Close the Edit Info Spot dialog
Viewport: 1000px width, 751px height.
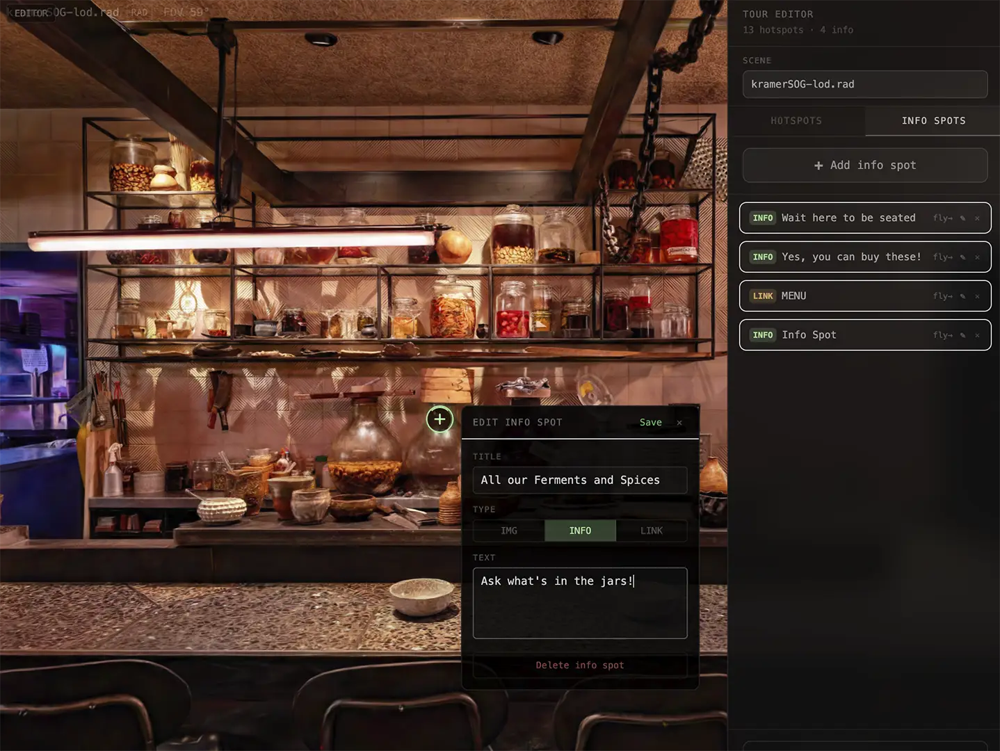click(679, 423)
